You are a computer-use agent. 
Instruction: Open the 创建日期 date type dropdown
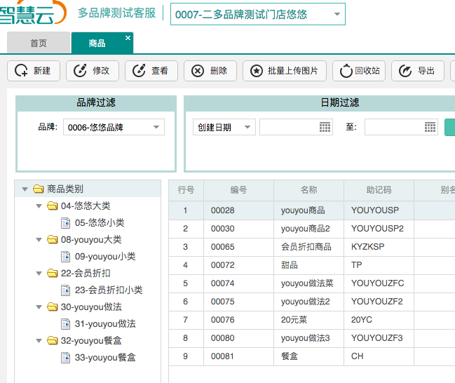(247, 127)
